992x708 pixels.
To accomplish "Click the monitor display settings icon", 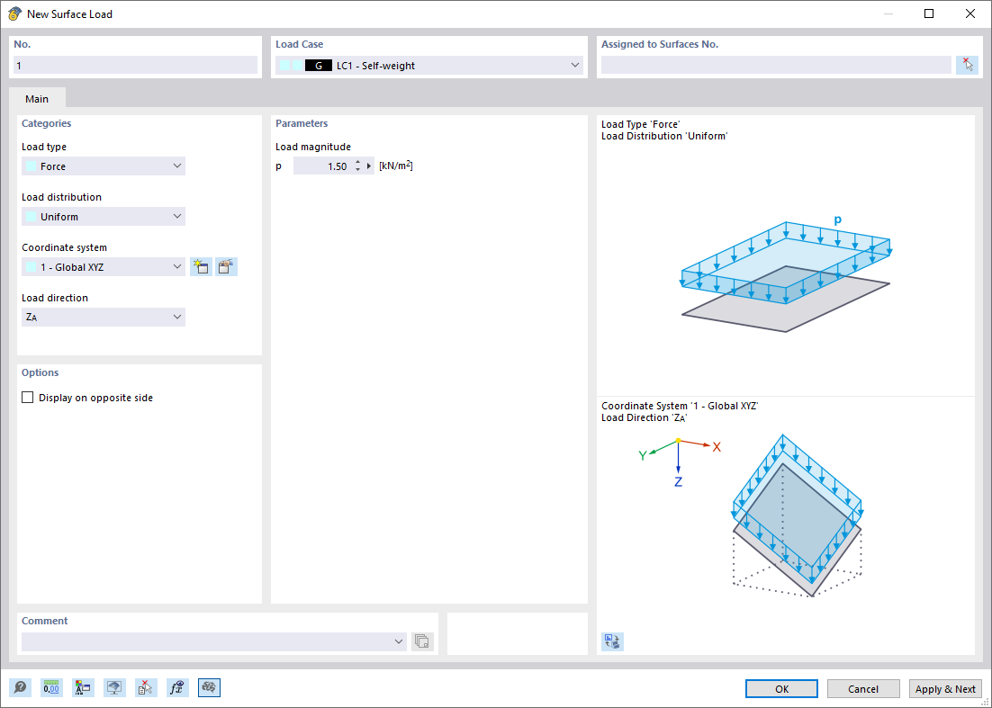I will point(114,688).
